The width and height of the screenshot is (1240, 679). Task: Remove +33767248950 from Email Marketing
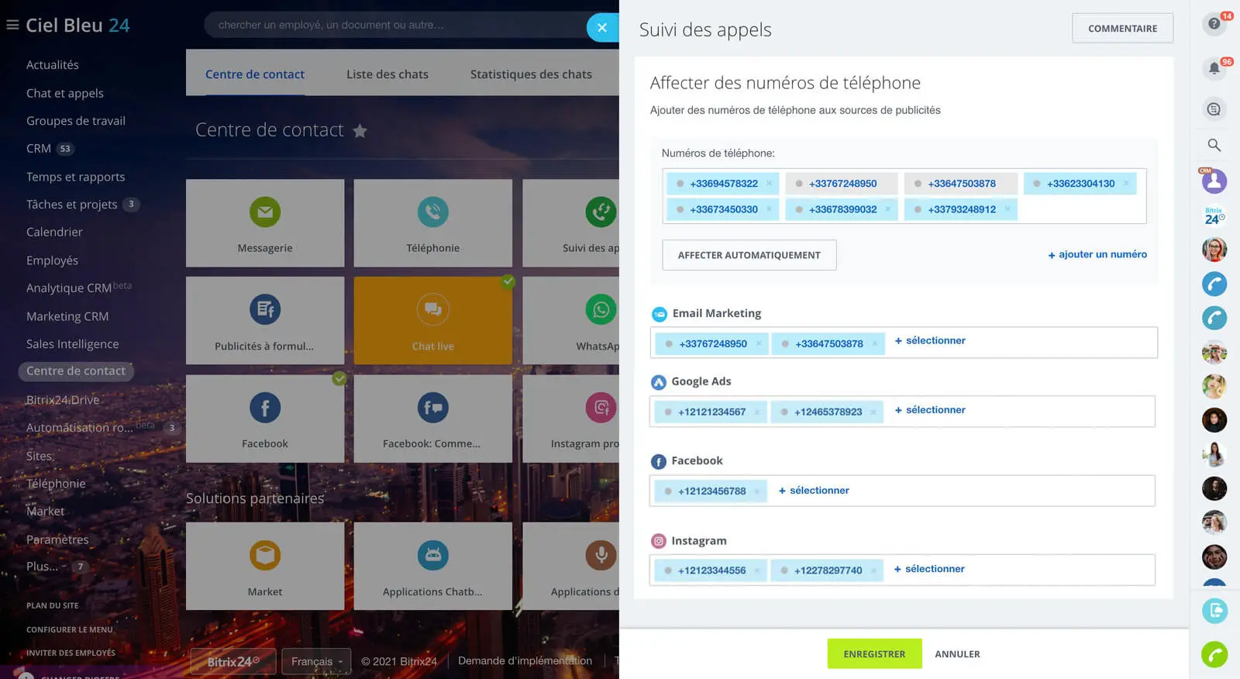[x=759, y=344]
